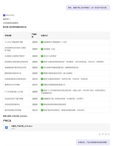The width and height of the screenshot is (113, 146).
Task: Click the green check before 修正为"让我考虑"
Action: coord(42,56)
